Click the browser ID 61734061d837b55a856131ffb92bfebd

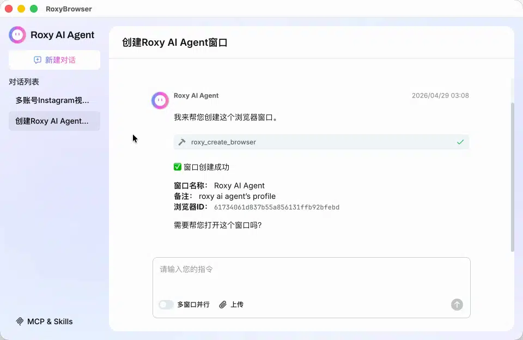pos(277,207)
